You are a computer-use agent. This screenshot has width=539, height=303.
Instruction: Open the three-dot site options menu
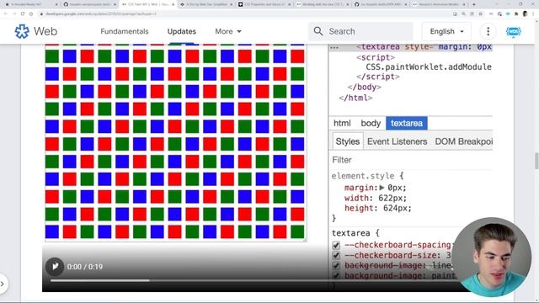click(x=488, y=32)
